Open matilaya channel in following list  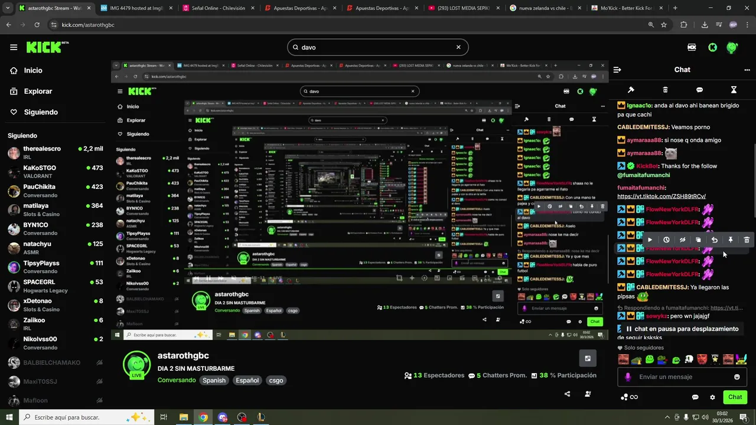tap(56, 210)
